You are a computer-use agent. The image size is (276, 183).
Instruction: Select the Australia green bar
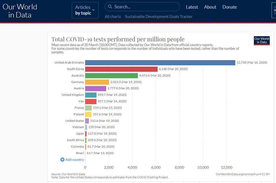click(x=112, y=76)
